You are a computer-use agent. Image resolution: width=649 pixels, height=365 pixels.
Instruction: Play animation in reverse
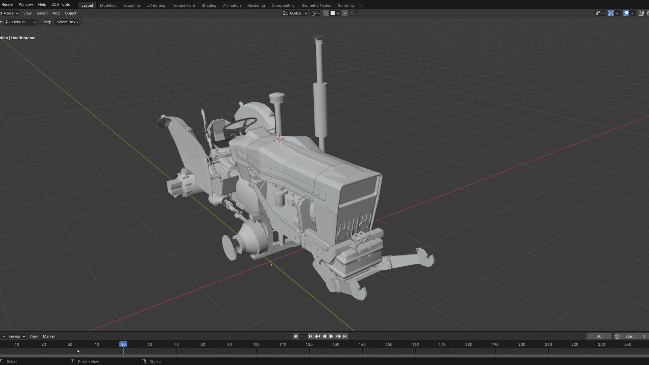pos(324,336)
